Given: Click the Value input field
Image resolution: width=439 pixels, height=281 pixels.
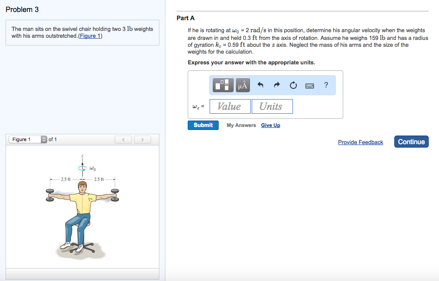Looking at the screenshot, I should pos(230,106).
